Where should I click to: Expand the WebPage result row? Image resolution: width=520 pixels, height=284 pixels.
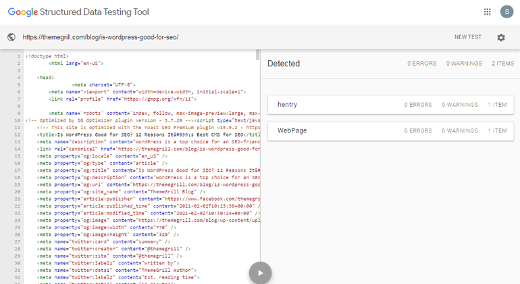pyautogui.click(x=390, y=131)
